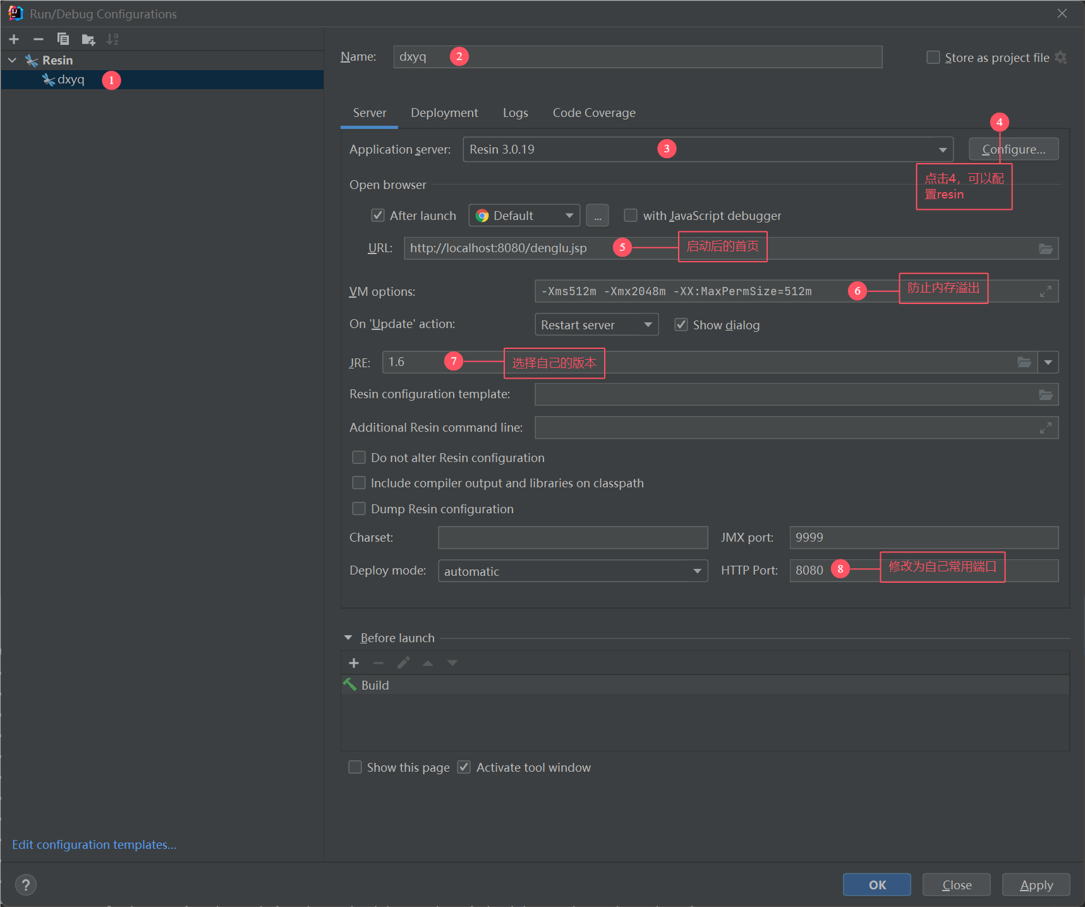The image size is (1085, 907).
Task: Open the help question mark button
Action: [x=26, y=885]
